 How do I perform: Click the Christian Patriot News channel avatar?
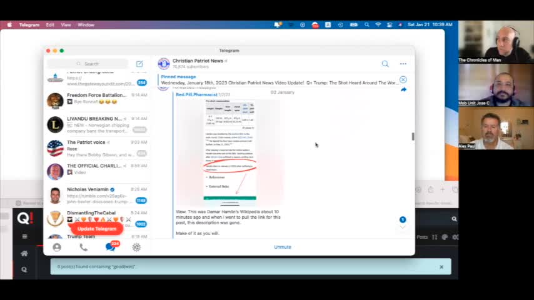pyautogui.click(x=164, y=63)
